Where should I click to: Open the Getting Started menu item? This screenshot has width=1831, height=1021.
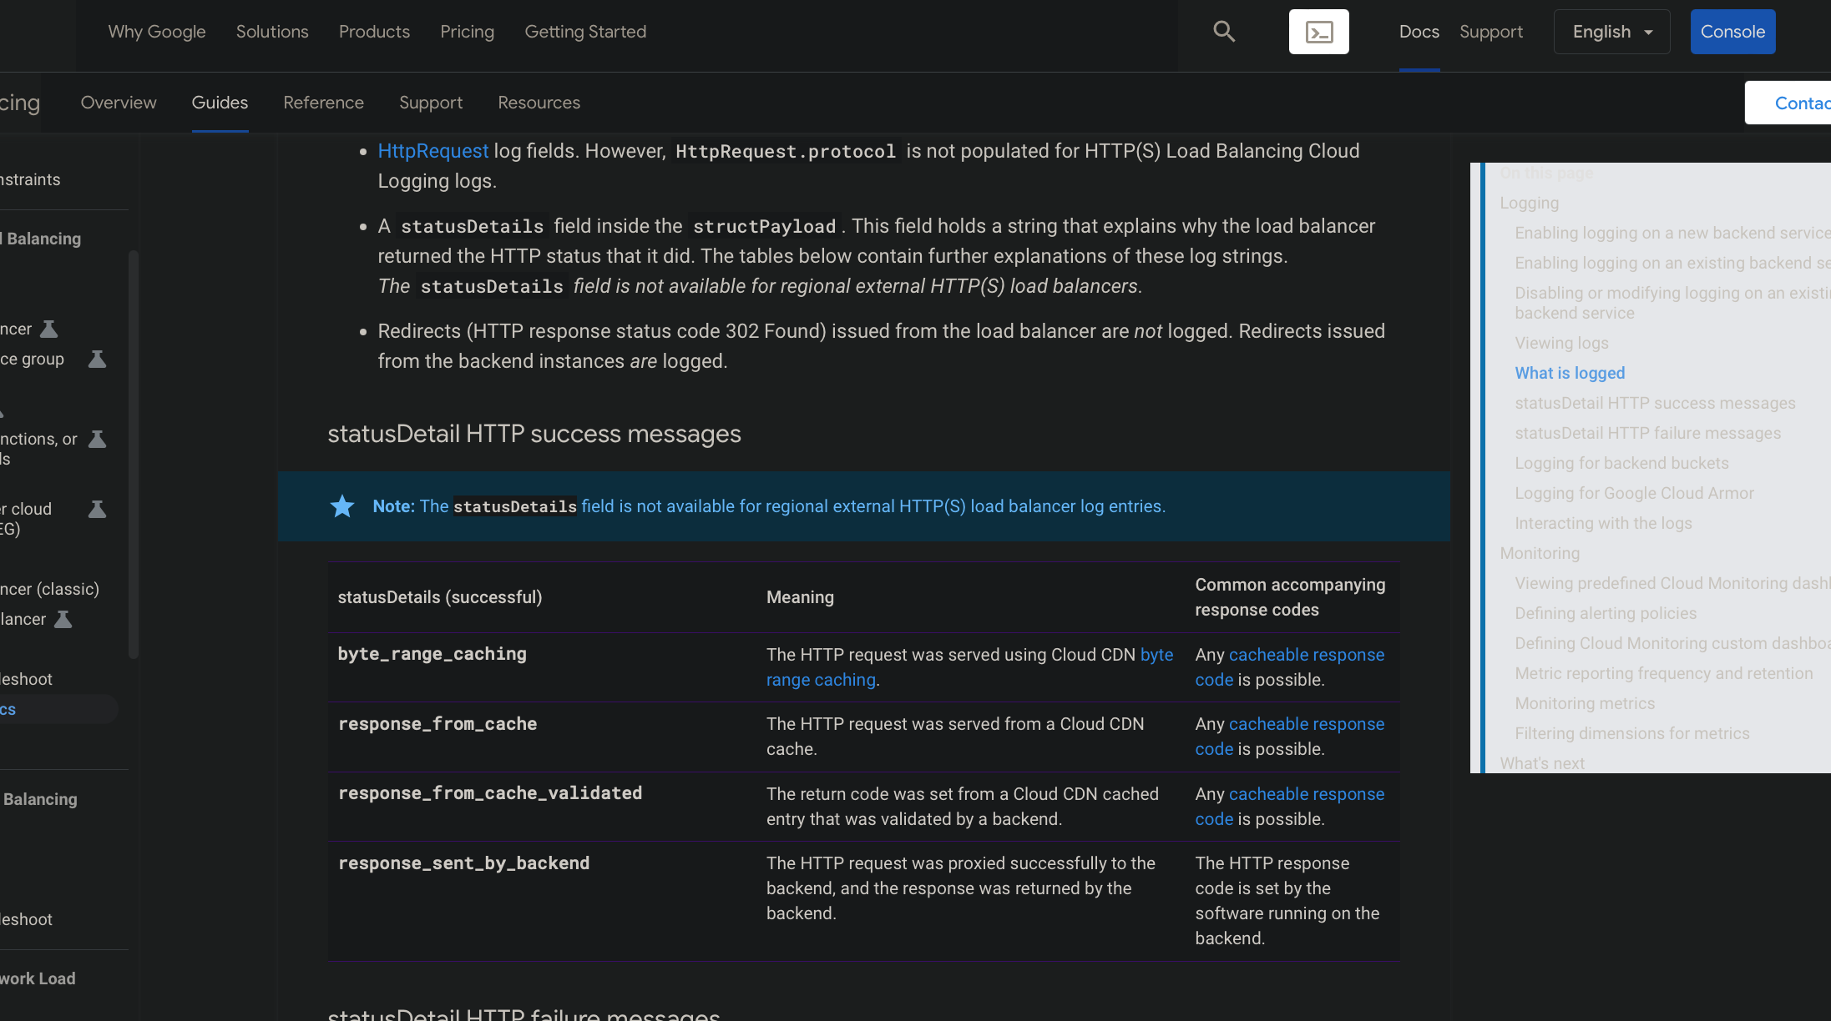[x=585, y=31]
